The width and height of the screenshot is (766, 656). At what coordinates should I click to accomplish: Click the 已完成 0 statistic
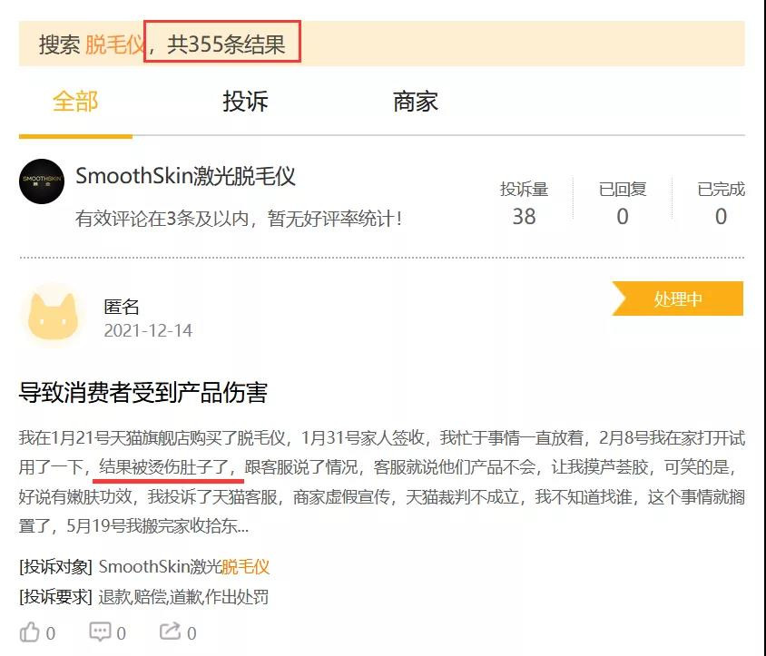coord(721,203)
